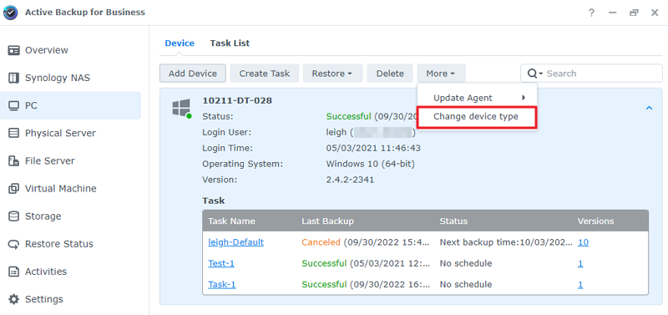668x315 pixels.
Task: Open Restore Status icon
Action: click(13, 244)
